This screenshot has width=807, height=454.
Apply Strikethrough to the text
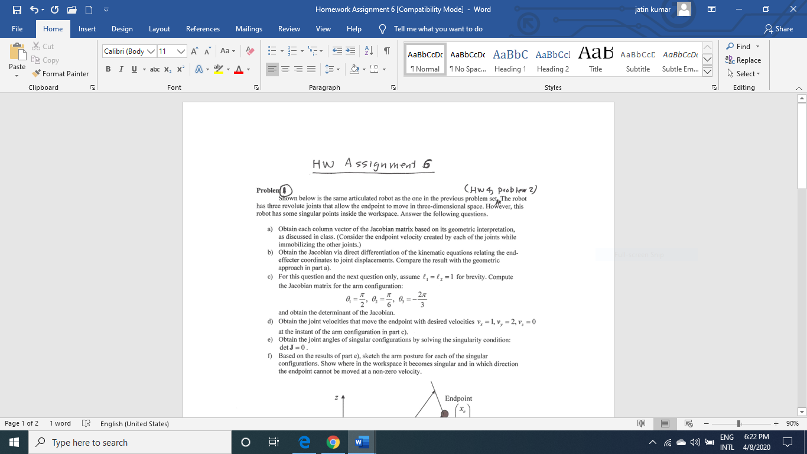pyautogui.click(x=154, y=69)
